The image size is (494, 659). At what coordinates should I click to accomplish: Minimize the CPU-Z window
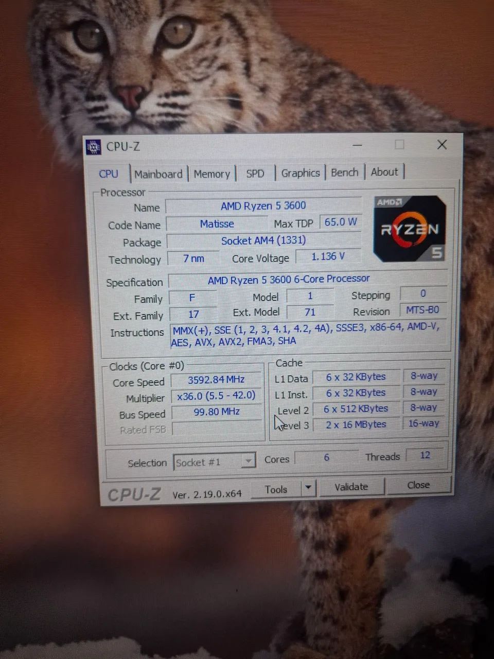point(357,146)
